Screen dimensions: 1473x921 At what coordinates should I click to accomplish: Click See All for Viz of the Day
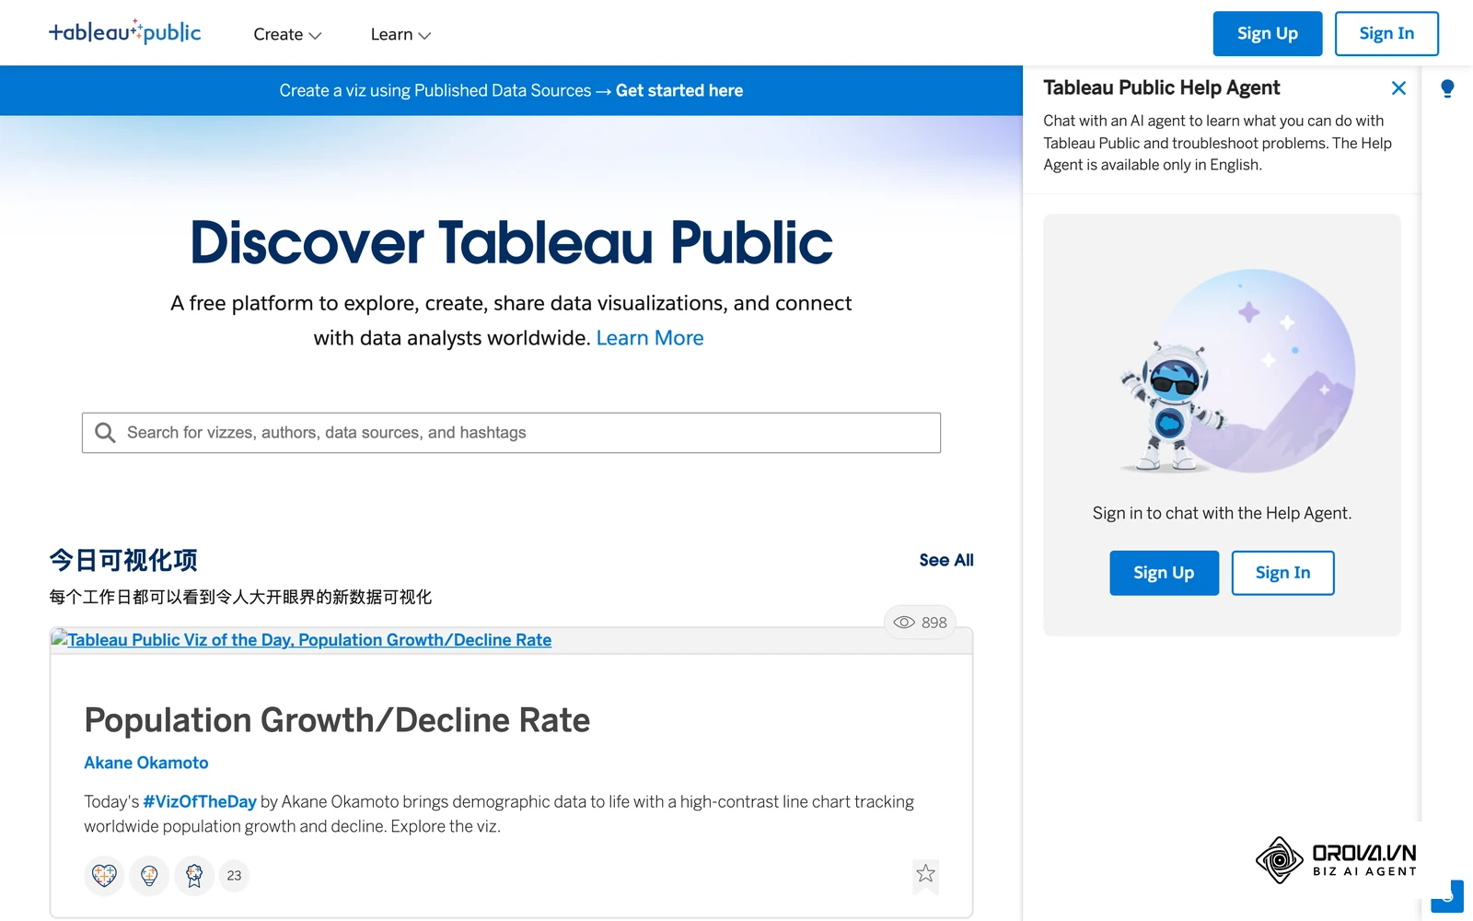click(x=946, y=560)
